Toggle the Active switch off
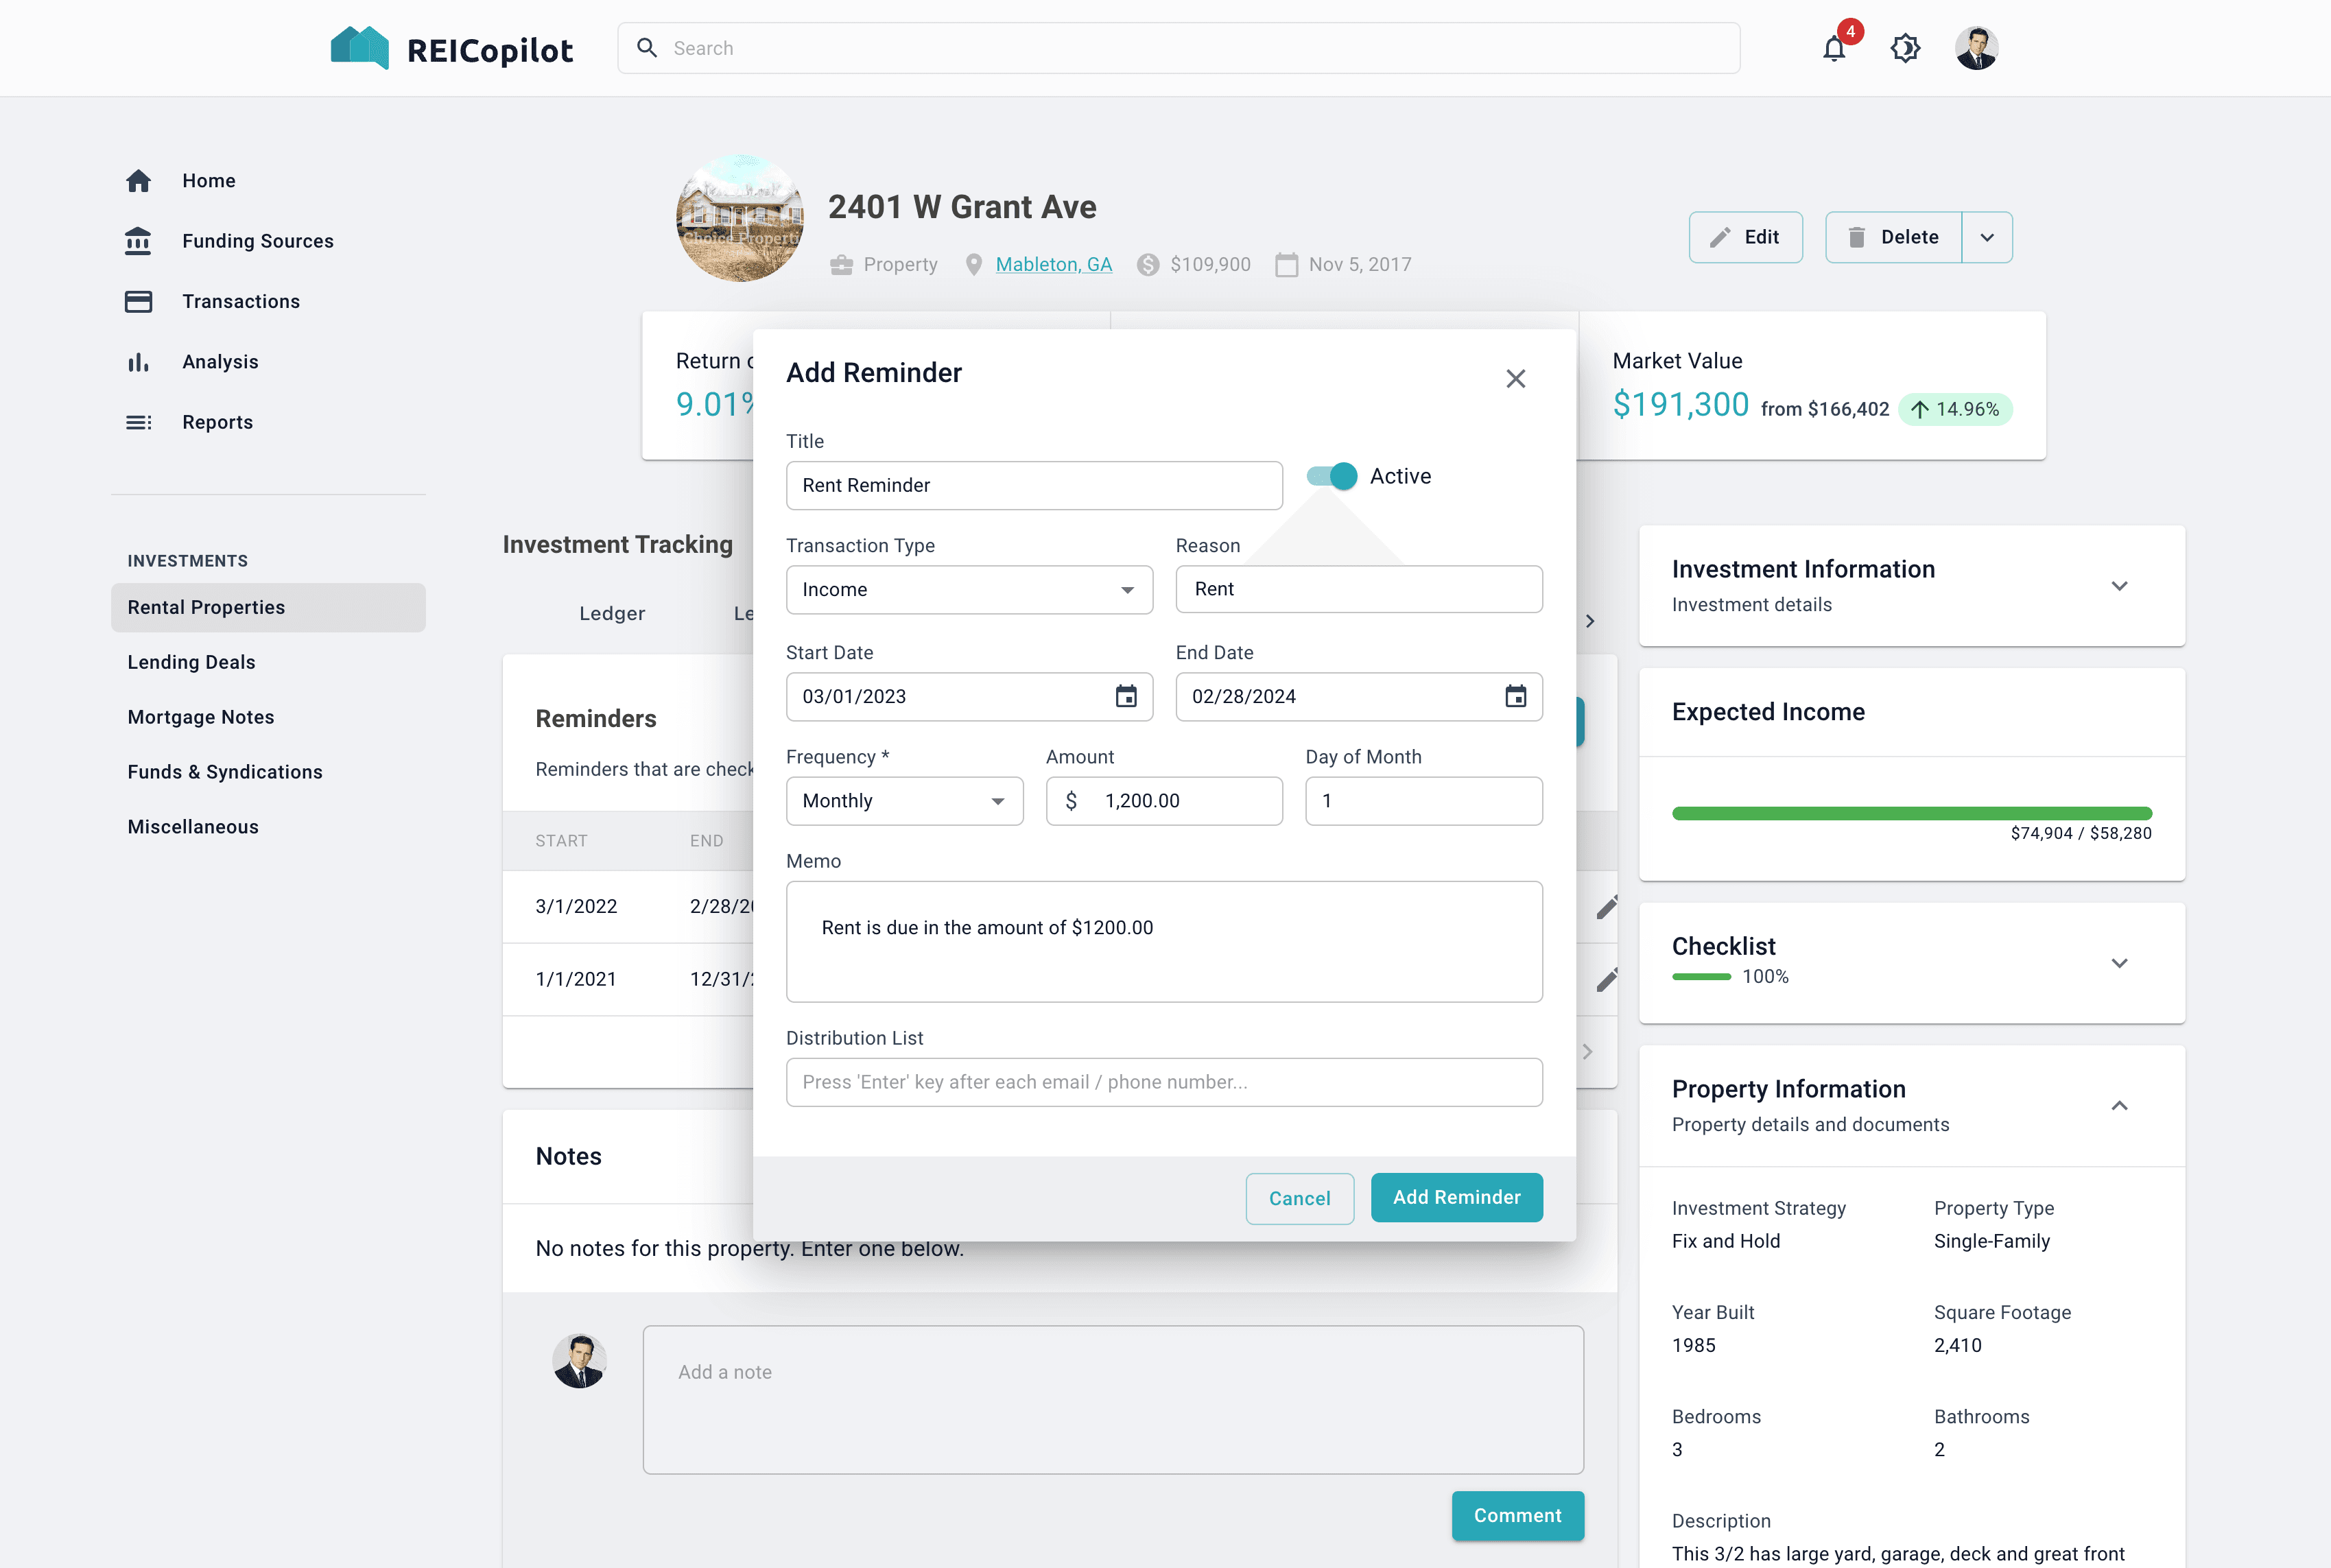 [x=1333, y=476]
